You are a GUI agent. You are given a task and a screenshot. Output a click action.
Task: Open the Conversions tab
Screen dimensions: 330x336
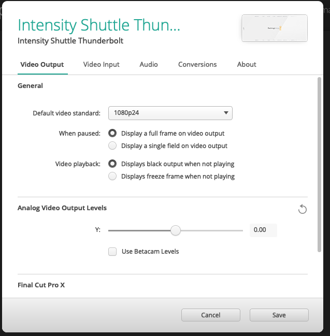197,65
